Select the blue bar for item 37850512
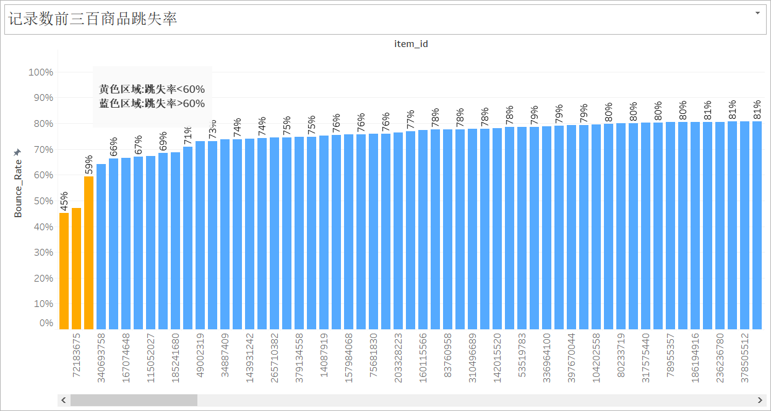 point(745,225)
